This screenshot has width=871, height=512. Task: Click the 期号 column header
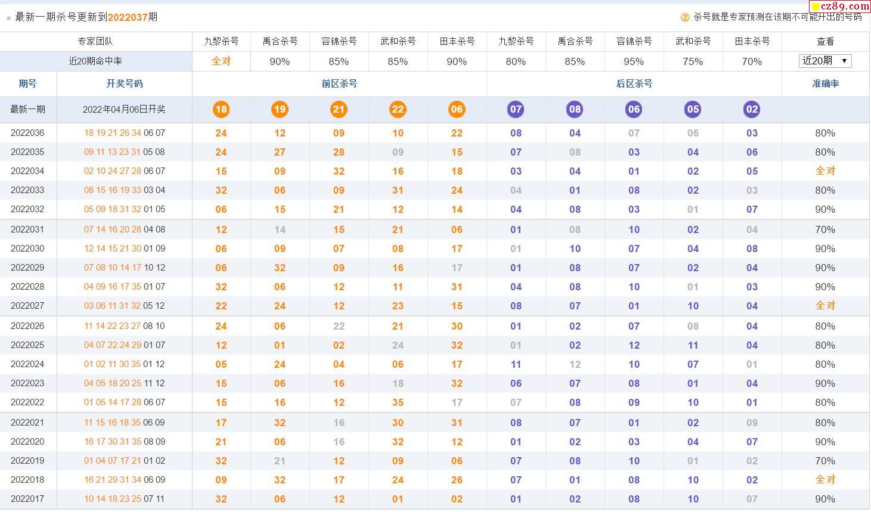[28, 83]
